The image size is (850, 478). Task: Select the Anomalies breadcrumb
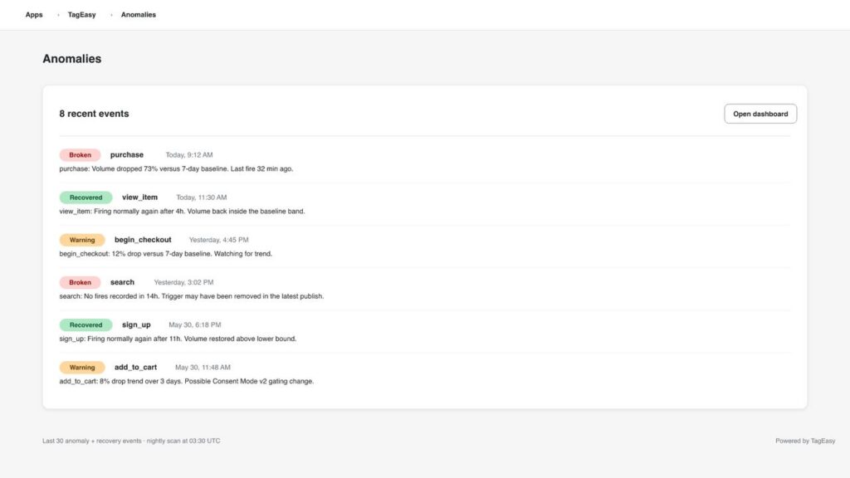point(139,15)
